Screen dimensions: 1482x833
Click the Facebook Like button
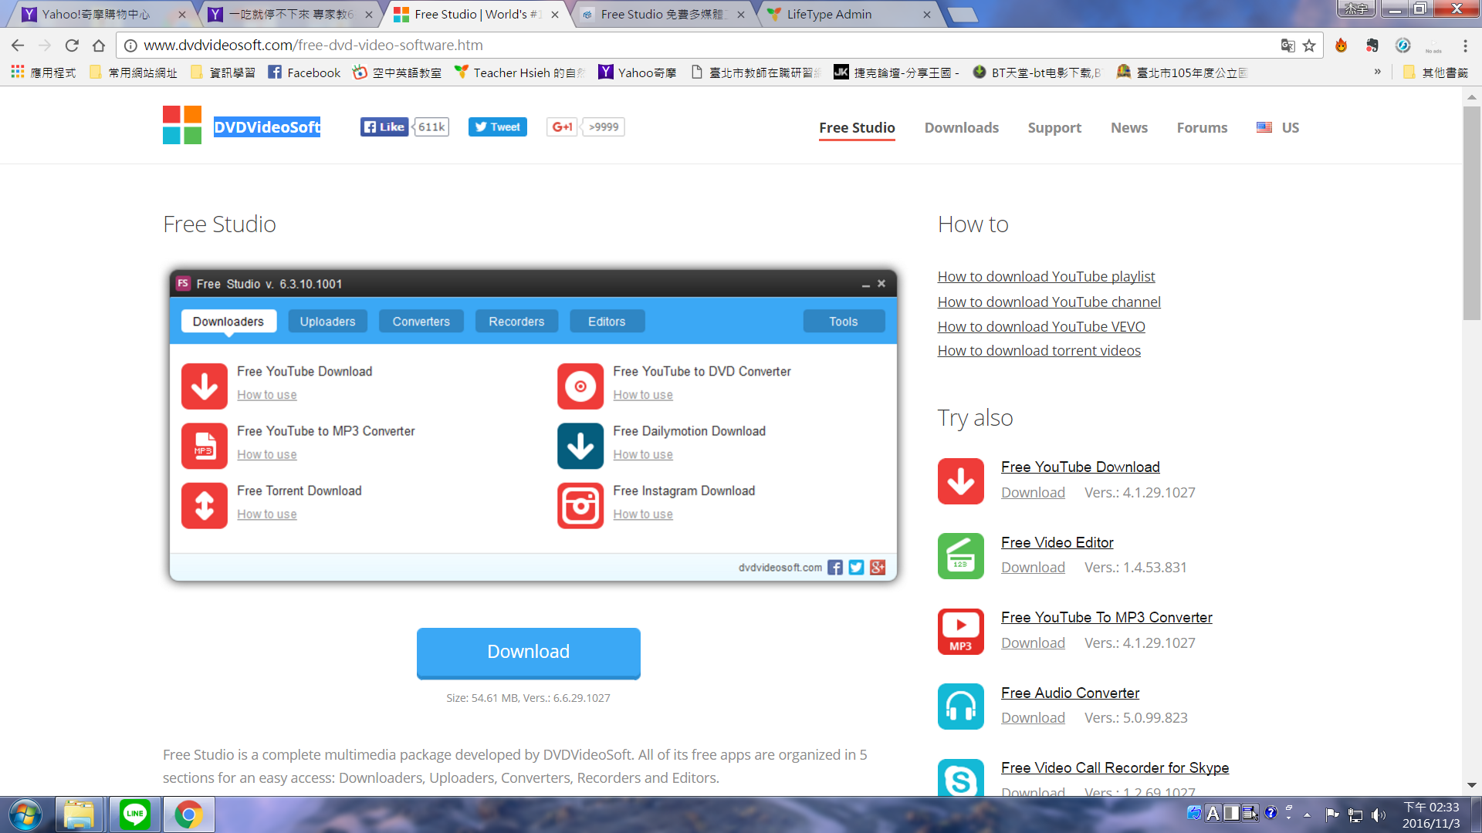point(384,127)
